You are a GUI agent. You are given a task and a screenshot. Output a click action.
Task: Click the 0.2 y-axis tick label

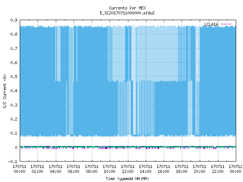coord(14,119)
